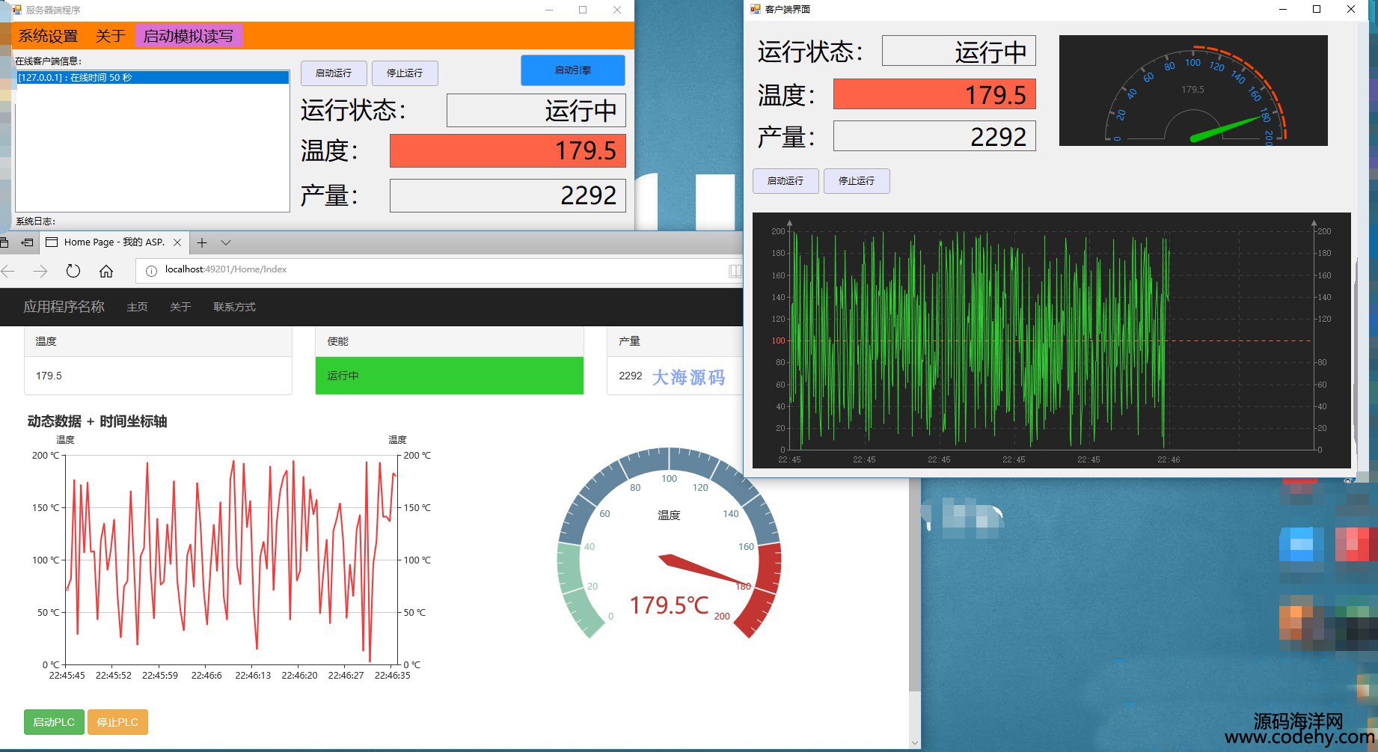Click 运行状态 field in client window

(959, 52)
